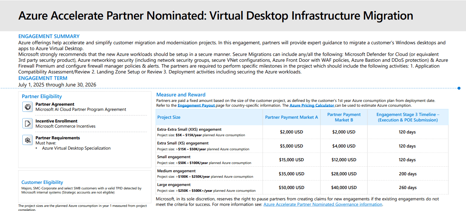
Task: Click the Engagement Stage 3 Timeline header
Action: tap(408, 117)
